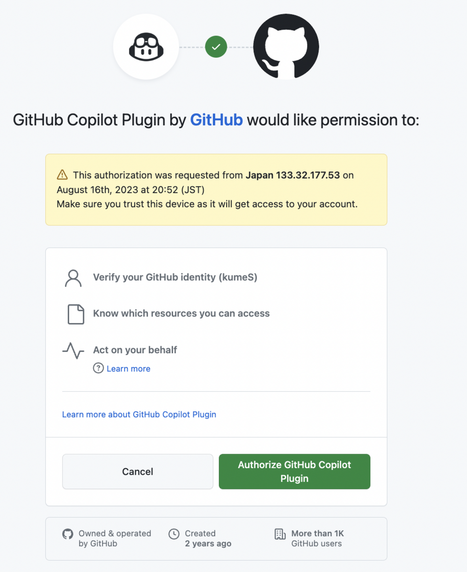Click the Act on your behalf text
This screenshot has width=467, height=572.
pos(135,350)
